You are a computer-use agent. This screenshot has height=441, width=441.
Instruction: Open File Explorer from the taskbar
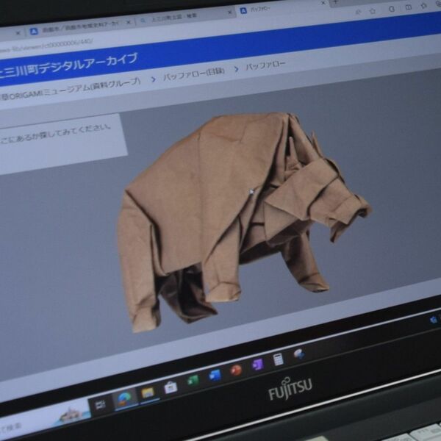coord(148,393)
